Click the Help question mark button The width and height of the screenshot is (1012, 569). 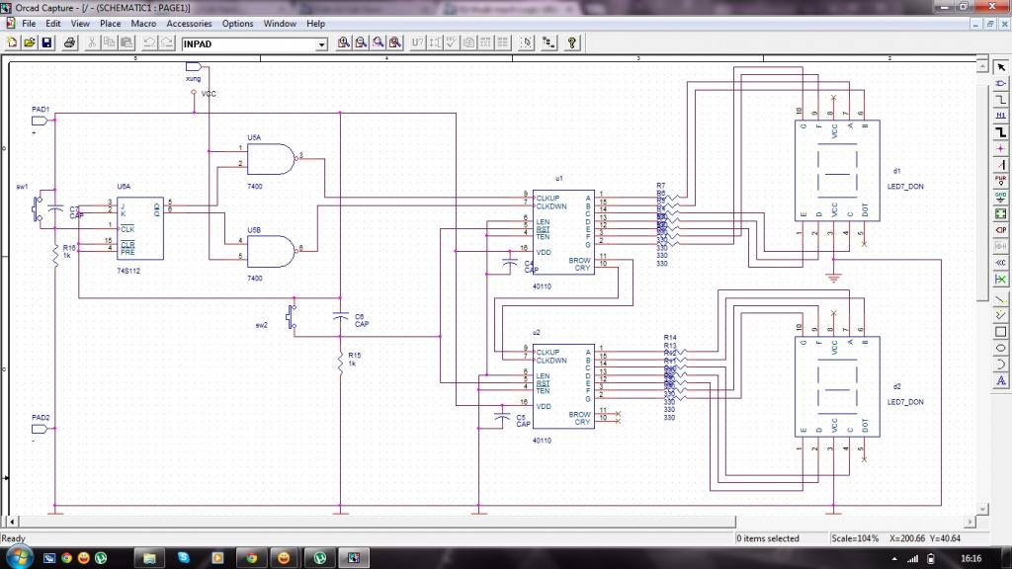(x=571, y=43)
